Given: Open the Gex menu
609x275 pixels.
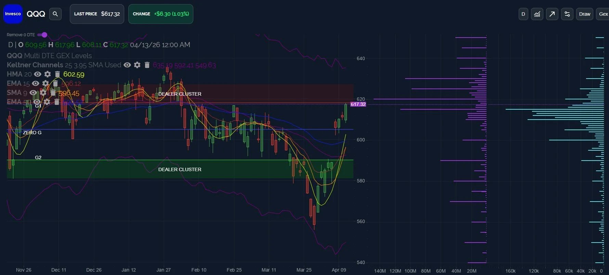Looking at the screenshot, I should 603,14.
